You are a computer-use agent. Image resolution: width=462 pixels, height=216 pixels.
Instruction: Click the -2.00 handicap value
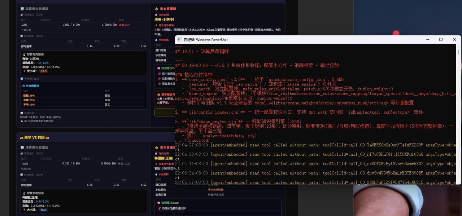(x=24, y=25)
